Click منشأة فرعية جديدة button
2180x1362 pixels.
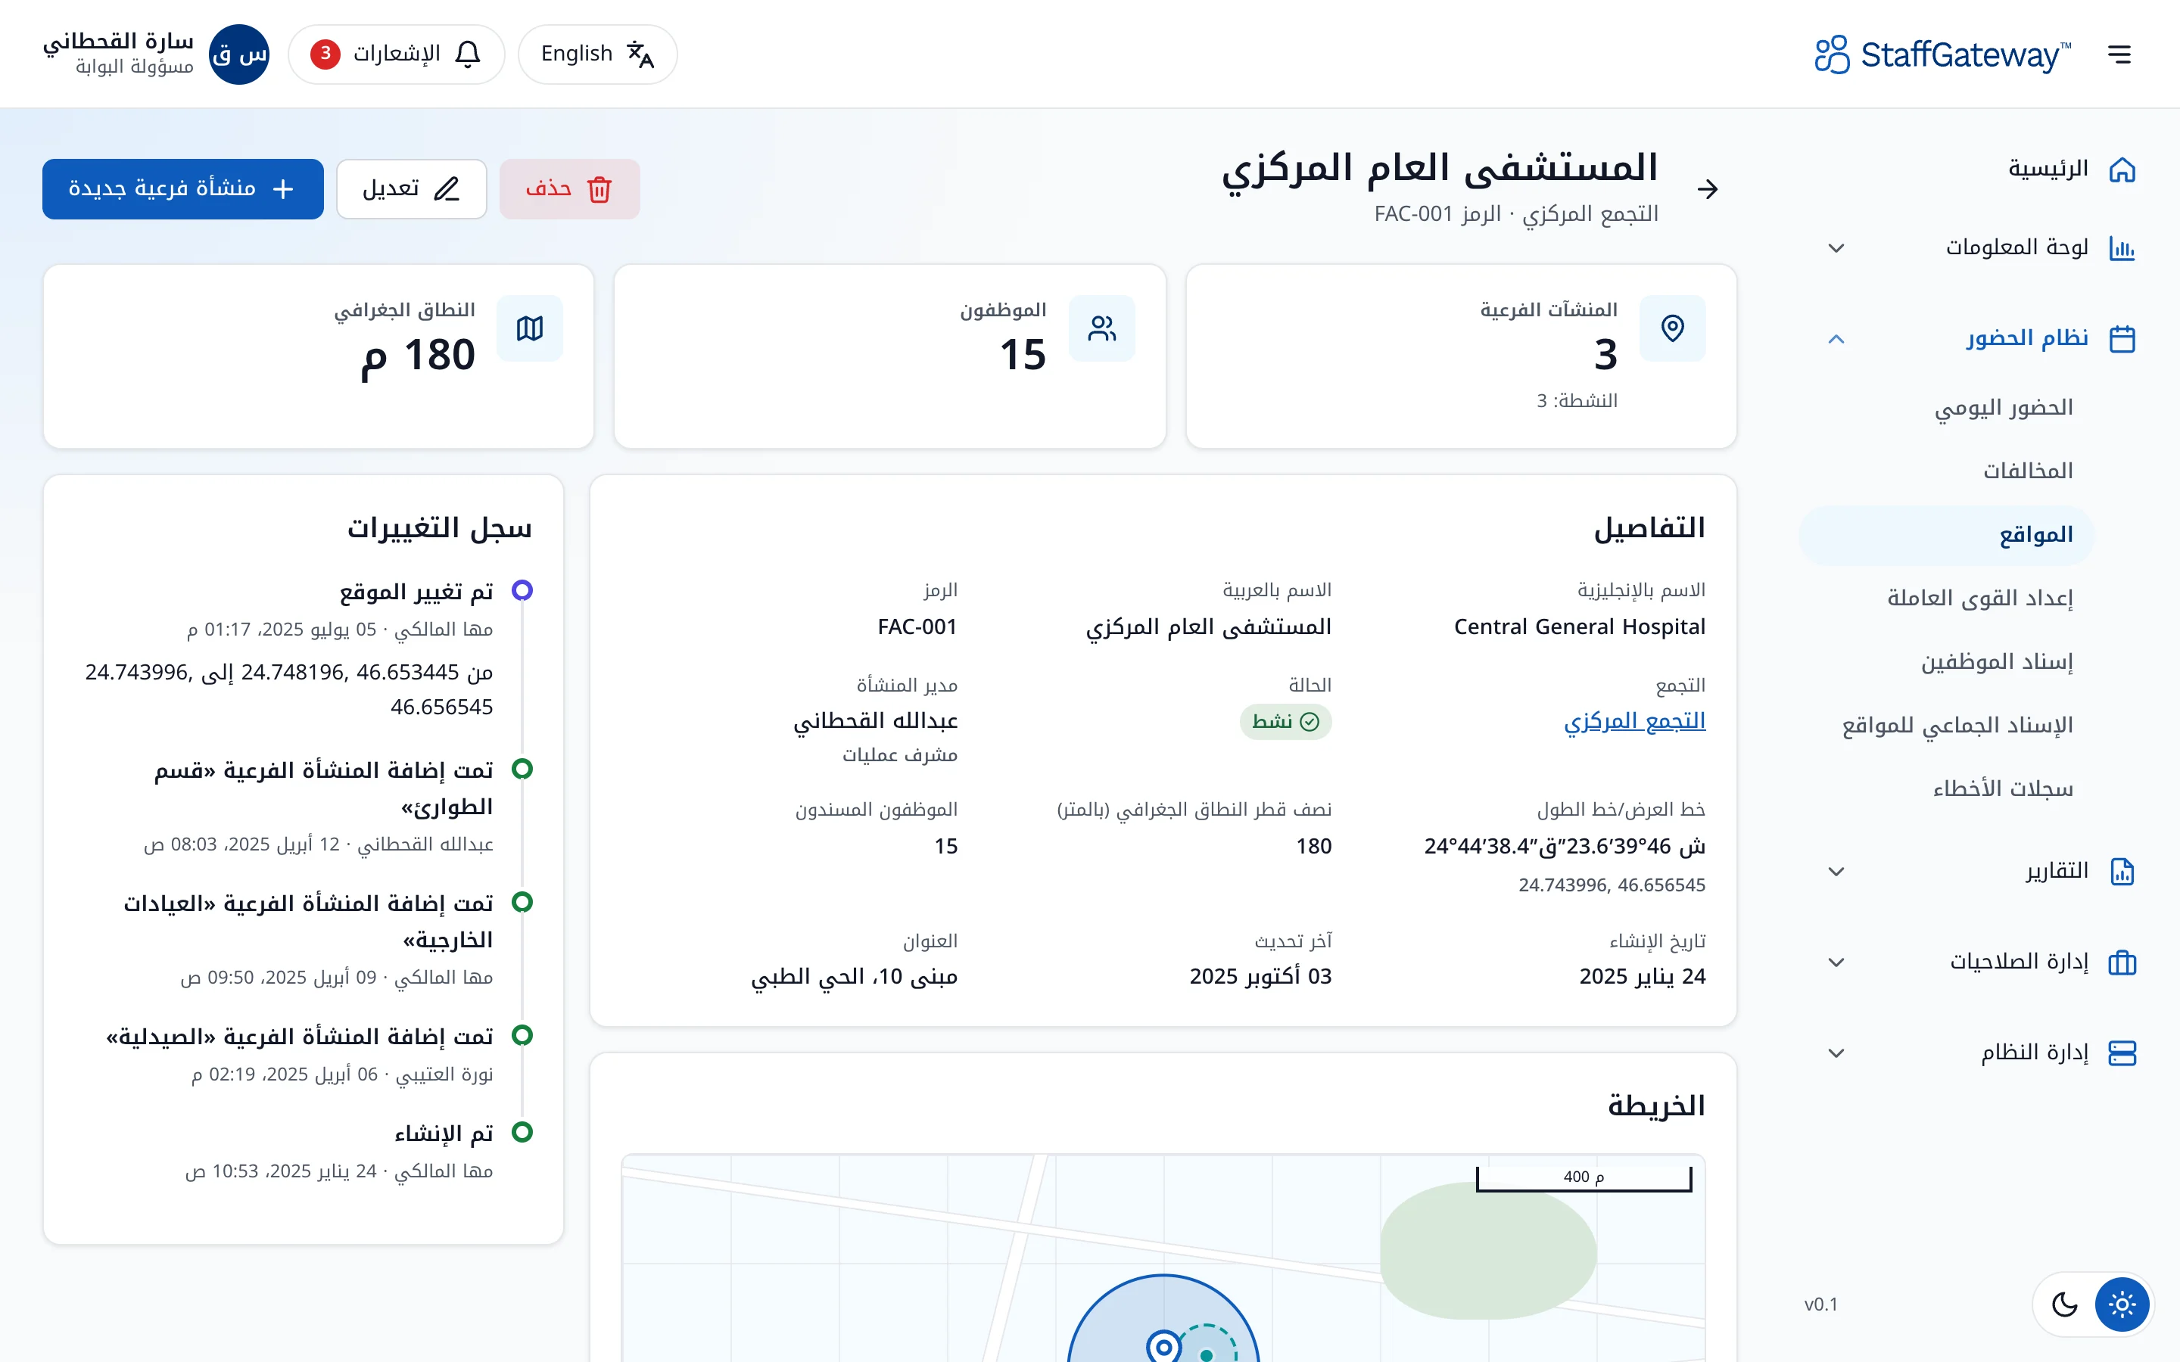(x=183, y=189)
